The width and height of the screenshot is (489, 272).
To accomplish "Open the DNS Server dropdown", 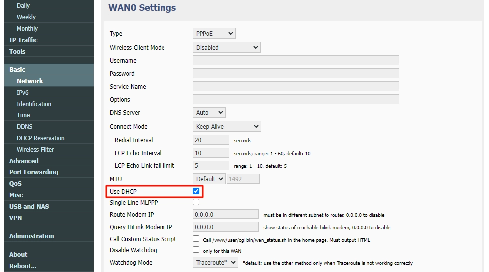I will pyautogui.click(x=209, y=113).
